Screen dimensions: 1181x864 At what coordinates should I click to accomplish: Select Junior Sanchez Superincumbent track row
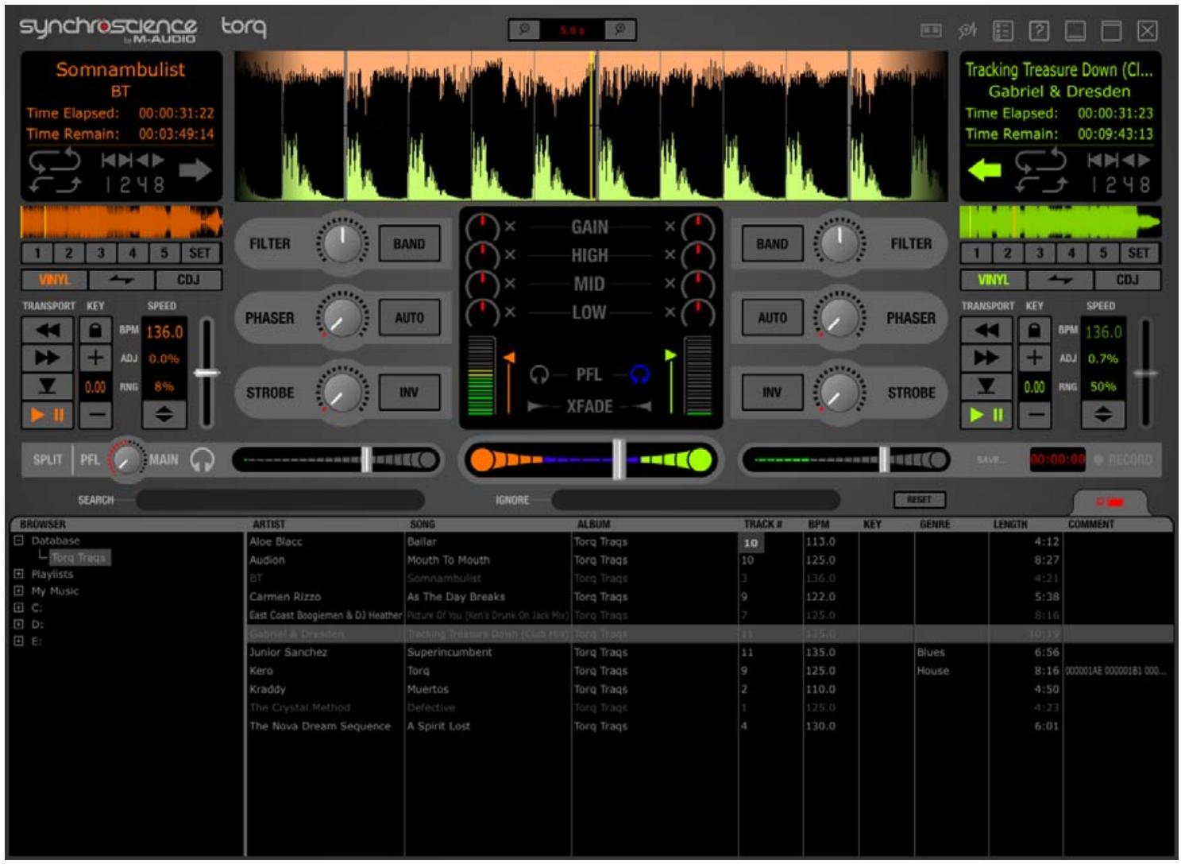710,652
